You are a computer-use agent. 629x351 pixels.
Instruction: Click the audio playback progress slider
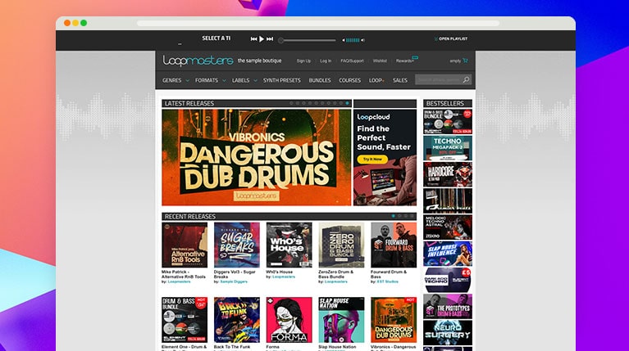[308, 40]
